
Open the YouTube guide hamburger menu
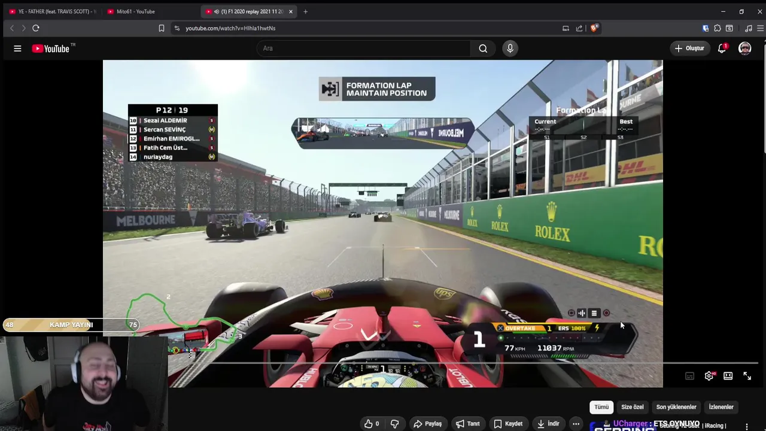pyautogui.click(x=17, y=48)
